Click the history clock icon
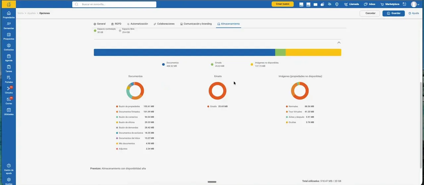The width and height of the screenshot is (424, 185). pos(404,4)
